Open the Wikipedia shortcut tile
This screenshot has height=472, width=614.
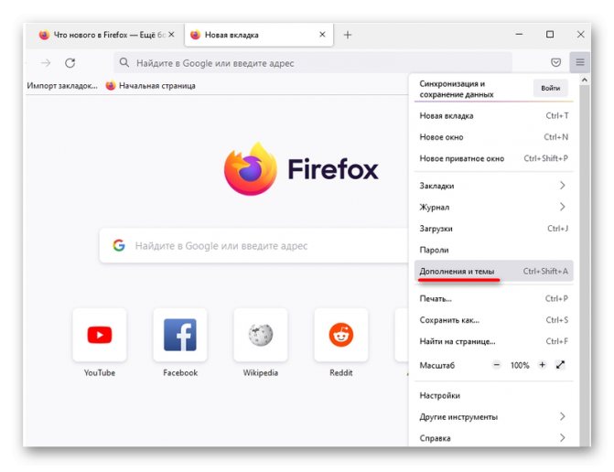(x=261, y=335)
